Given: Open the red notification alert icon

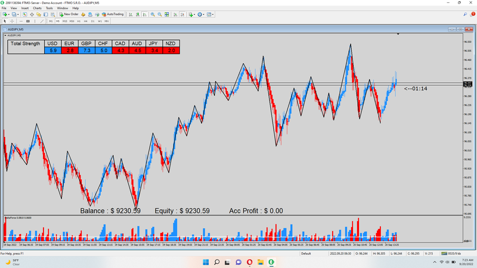Looking at the screenshot, I should coord(473,14).
